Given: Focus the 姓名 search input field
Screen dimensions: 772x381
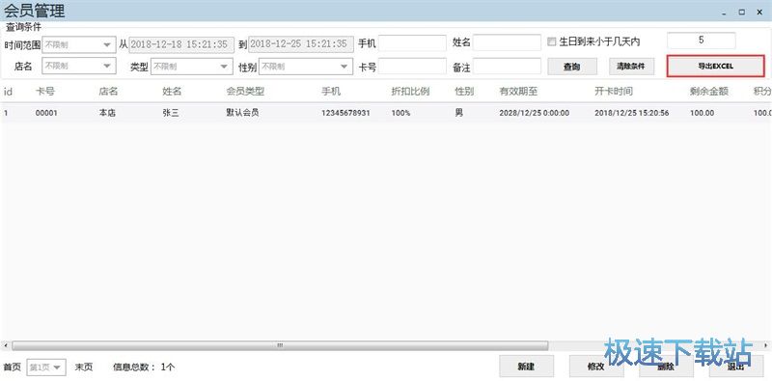Looking at the screenshot, I should coord(508,42).
